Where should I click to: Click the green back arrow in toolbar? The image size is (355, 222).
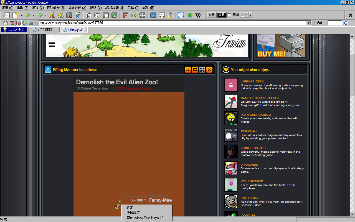pyautogui.click(x=27, y=15)
